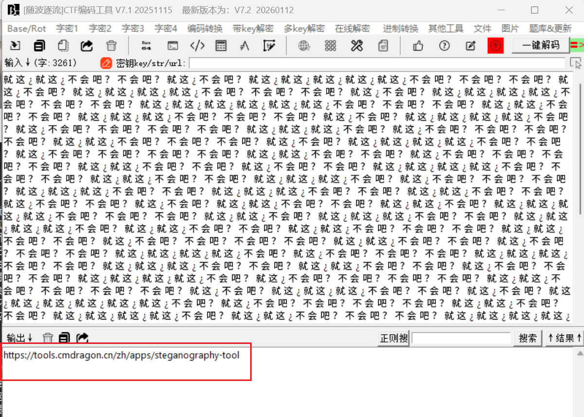Screen dimensions: 584x417
Task: Click the red upload arrow icon
Action: click(x=495, y=46)
